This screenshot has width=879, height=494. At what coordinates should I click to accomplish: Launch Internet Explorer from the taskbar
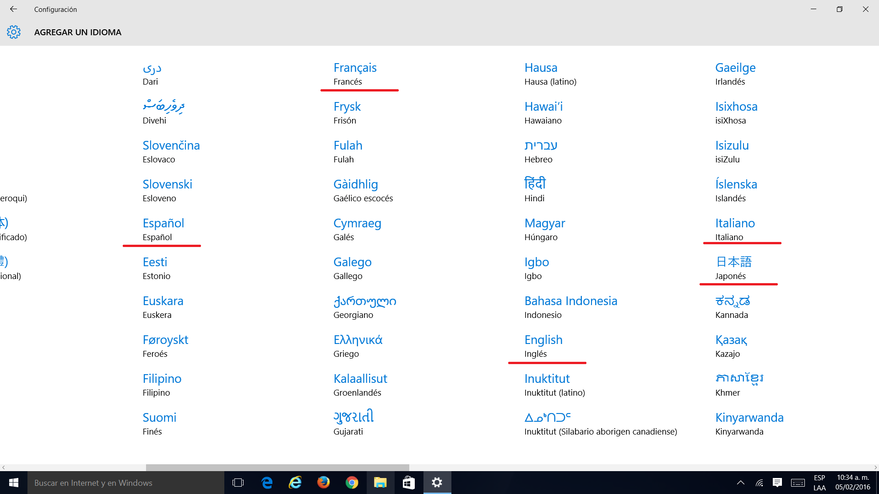tap(295, 483)
